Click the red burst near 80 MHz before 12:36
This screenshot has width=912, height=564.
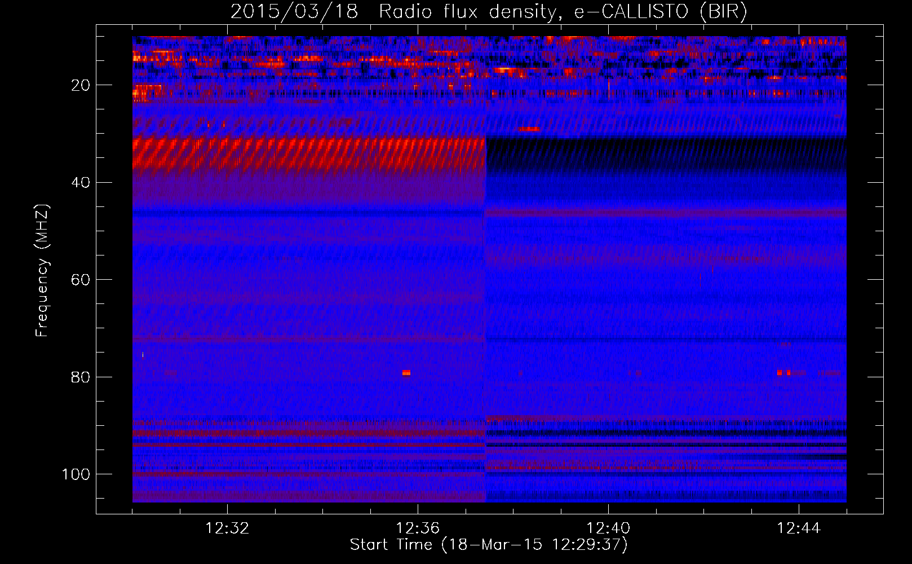pyautogui.click(x=406, y=373)
